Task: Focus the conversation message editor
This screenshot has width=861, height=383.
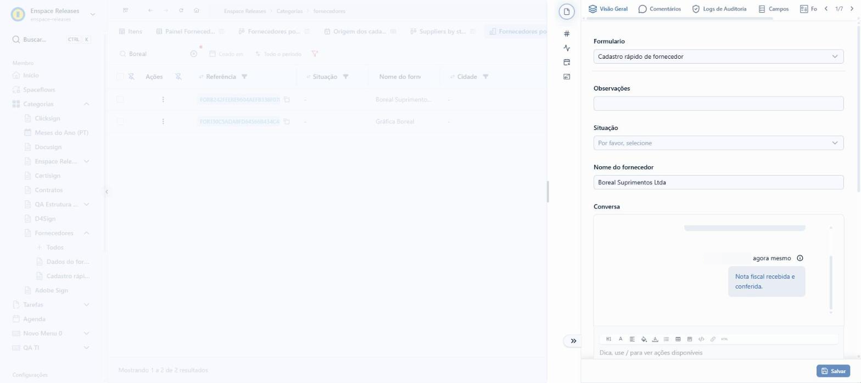Action: click(718, 353)
